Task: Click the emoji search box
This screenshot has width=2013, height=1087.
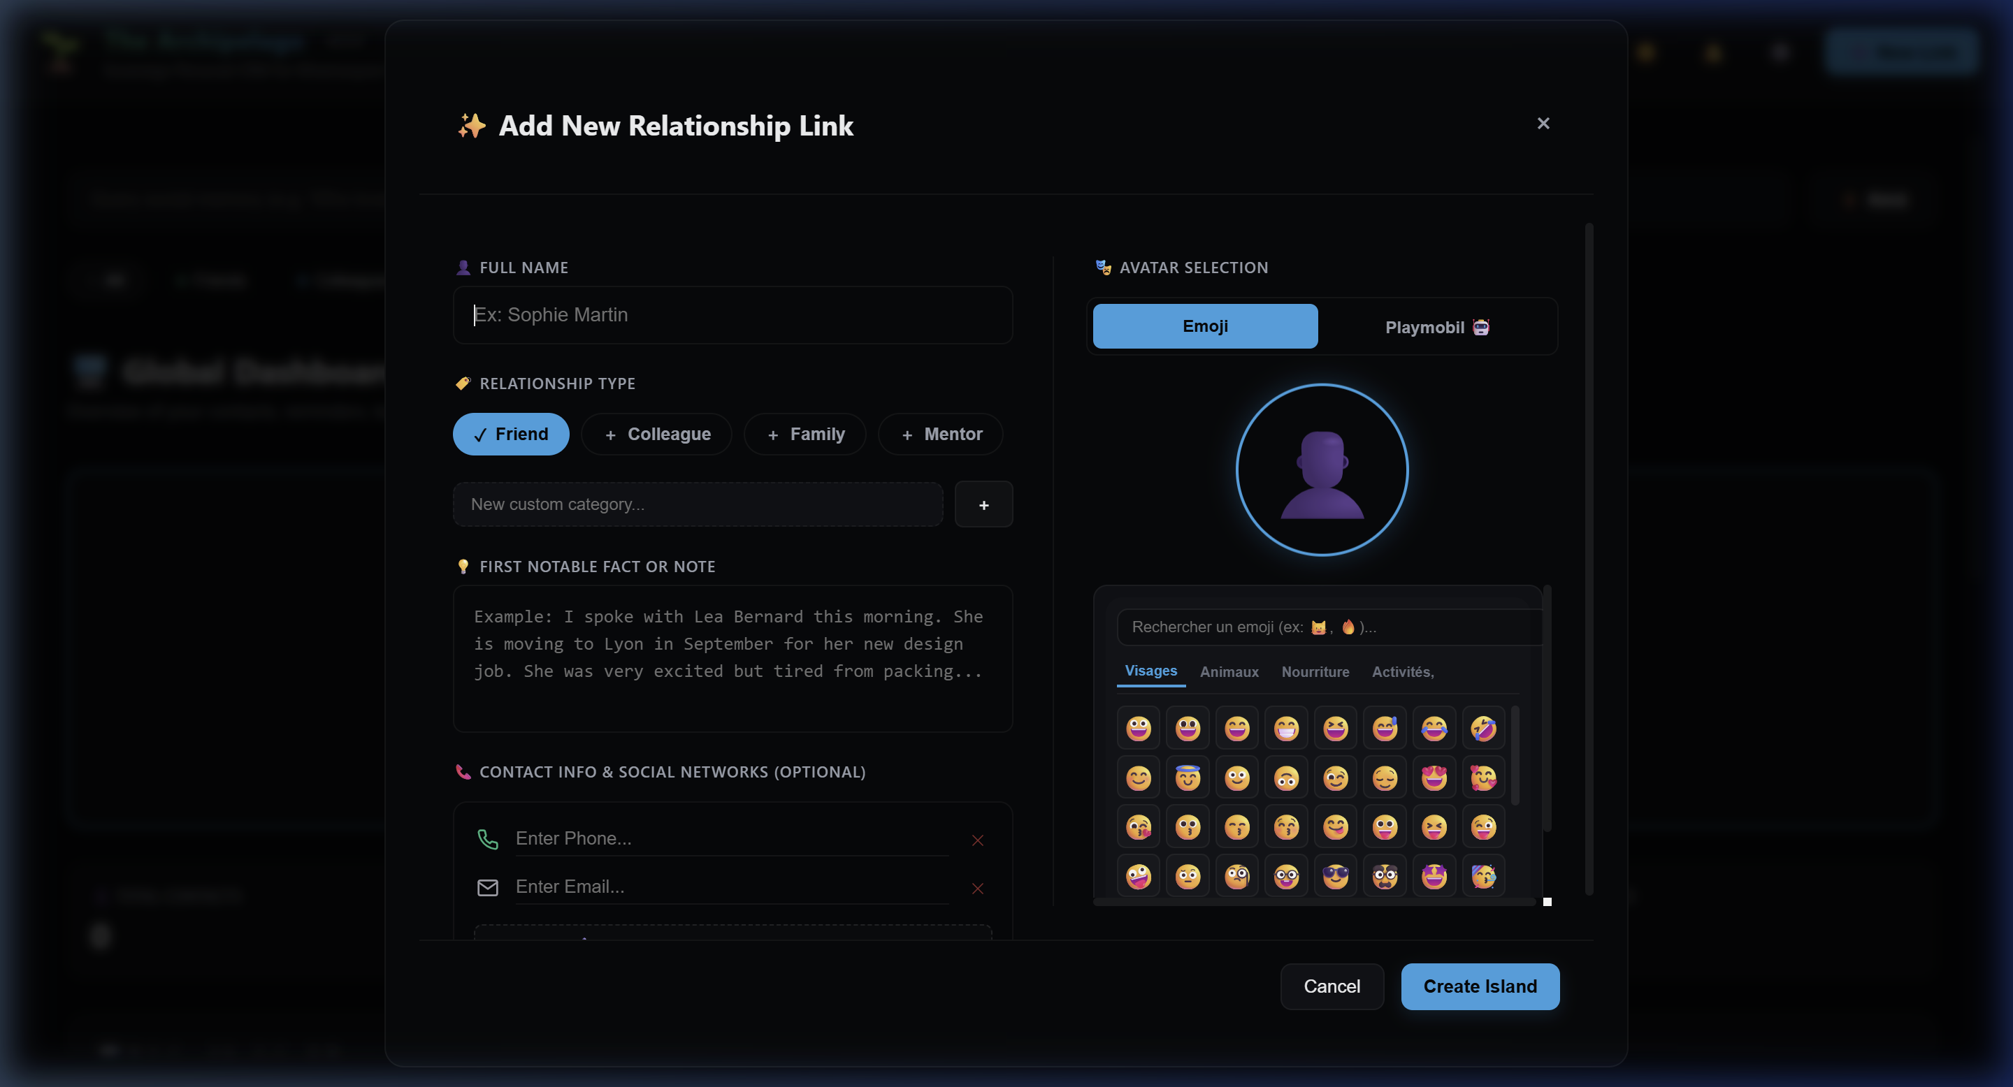Action: click(x=1329, y=627)
